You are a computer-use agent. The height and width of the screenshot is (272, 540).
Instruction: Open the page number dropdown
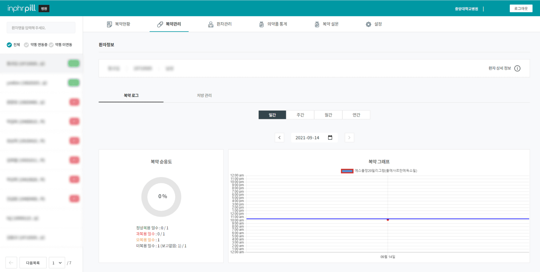pos(57,263)
